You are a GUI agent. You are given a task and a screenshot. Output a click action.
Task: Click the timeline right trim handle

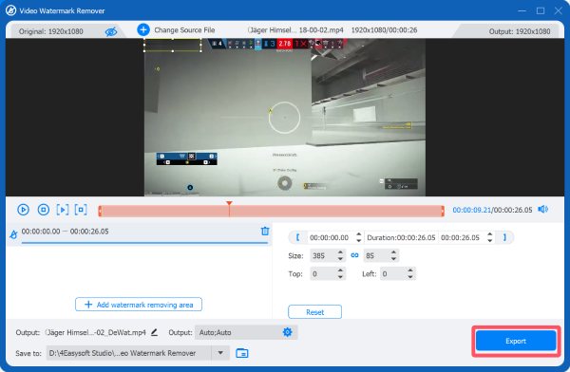(443, 211)
